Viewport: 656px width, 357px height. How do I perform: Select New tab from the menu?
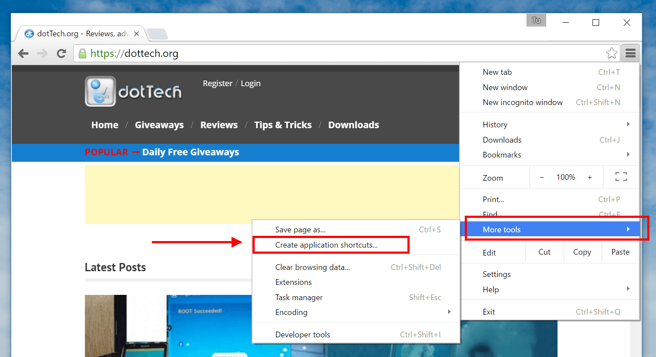coord(550,72)
